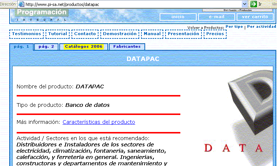Go to the inicio page button

[178, 17]
